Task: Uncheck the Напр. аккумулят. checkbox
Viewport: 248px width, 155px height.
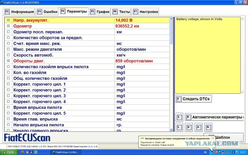Action: (x=9, y=20)
